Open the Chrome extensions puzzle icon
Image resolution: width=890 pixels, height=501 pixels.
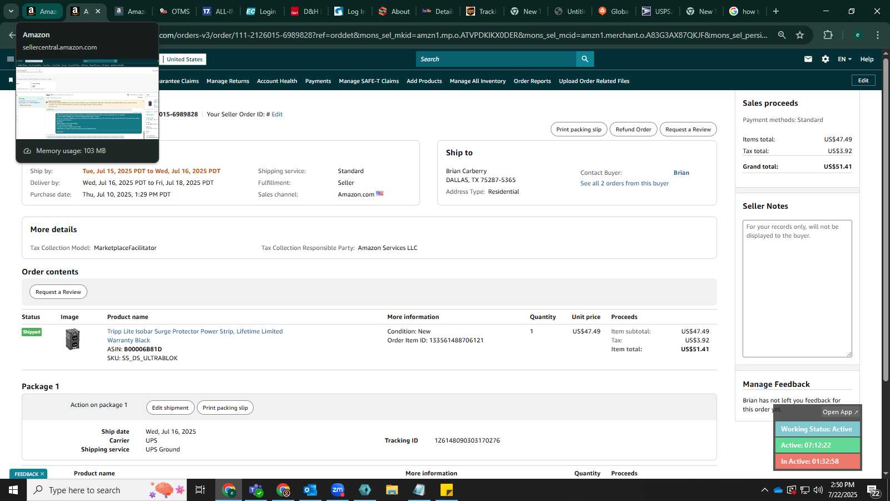click(828, 35)
